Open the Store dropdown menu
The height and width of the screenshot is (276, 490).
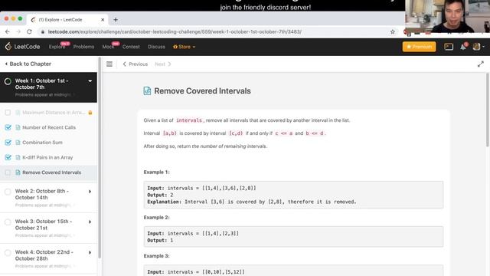(x=184, y=47)
